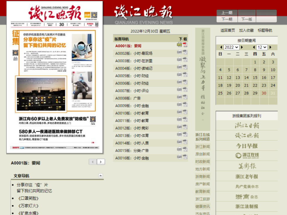Click the 上一期 button
Viewport: 287px width, 215px height.
[x=227, y=13]
